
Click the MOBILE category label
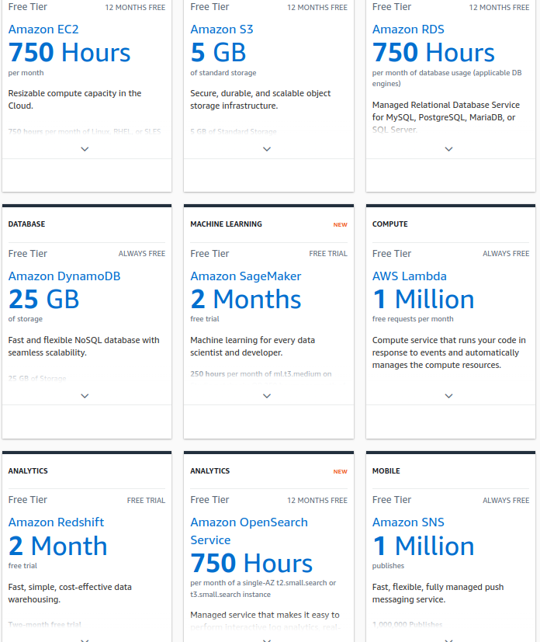pos(386,471)
